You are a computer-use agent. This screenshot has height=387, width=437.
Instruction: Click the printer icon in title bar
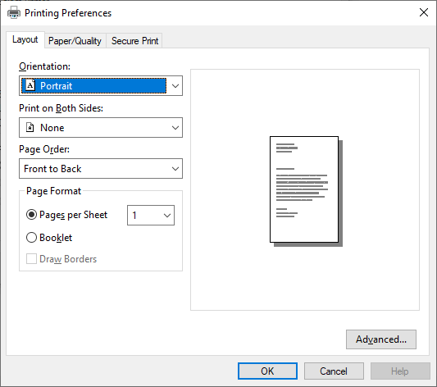click(x=14, y=13)
